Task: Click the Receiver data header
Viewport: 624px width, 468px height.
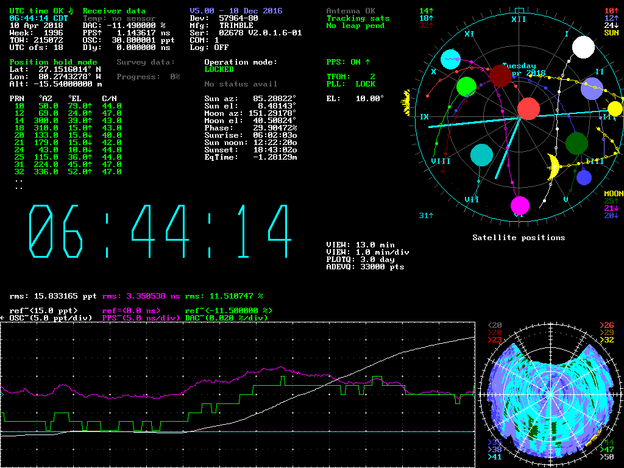Action: (114, 11)
